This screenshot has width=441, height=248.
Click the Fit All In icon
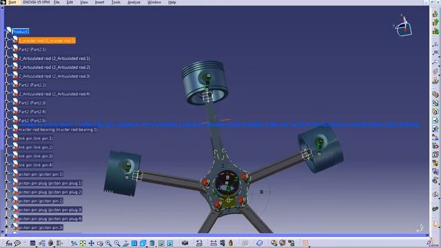pos(83,243)
